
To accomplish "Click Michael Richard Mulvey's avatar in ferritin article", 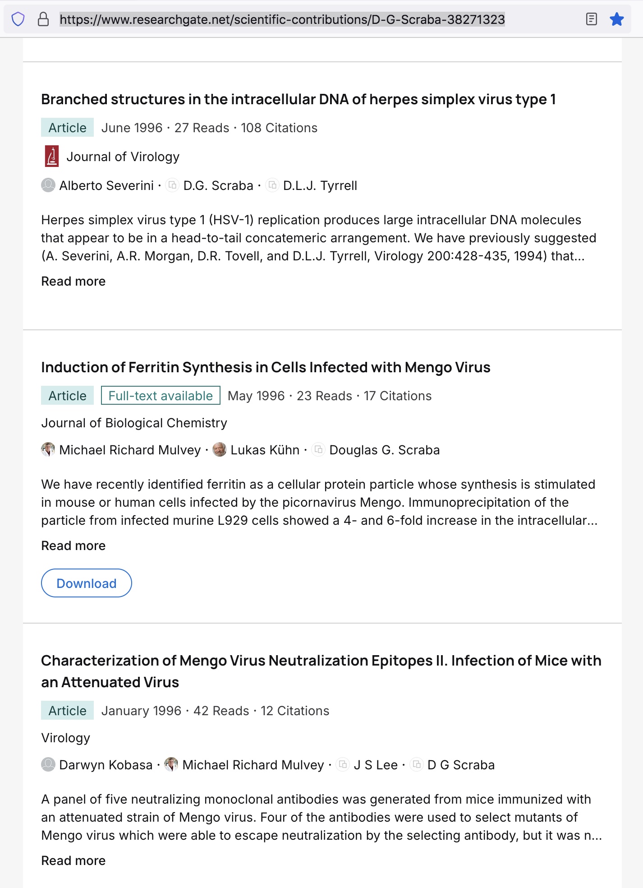I will [48, 450].
